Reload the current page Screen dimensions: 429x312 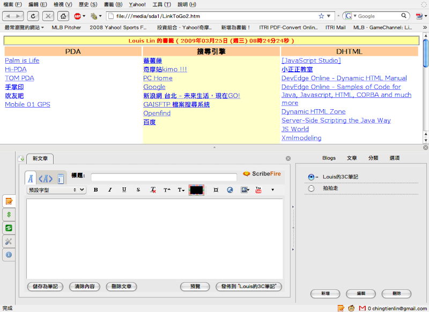click(33, 16)
